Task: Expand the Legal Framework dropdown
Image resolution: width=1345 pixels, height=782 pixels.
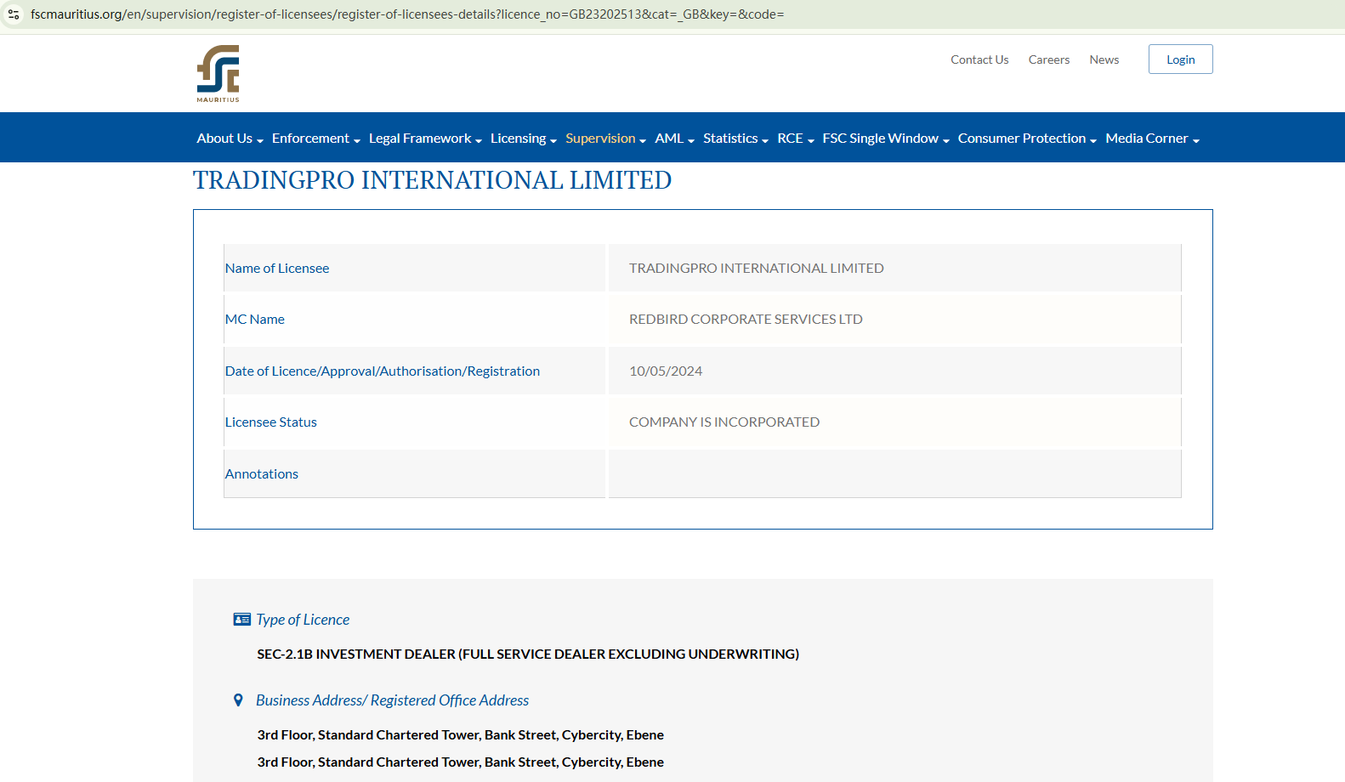Action: coord(425,139)
